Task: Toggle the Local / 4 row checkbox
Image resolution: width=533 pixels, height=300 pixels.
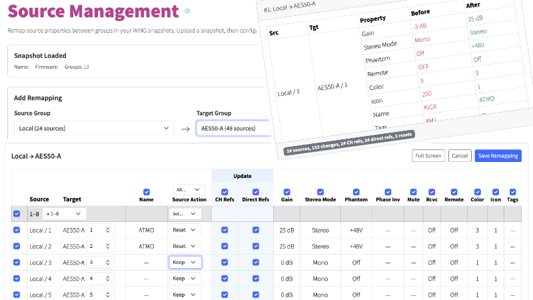Action: pos(17,278)
